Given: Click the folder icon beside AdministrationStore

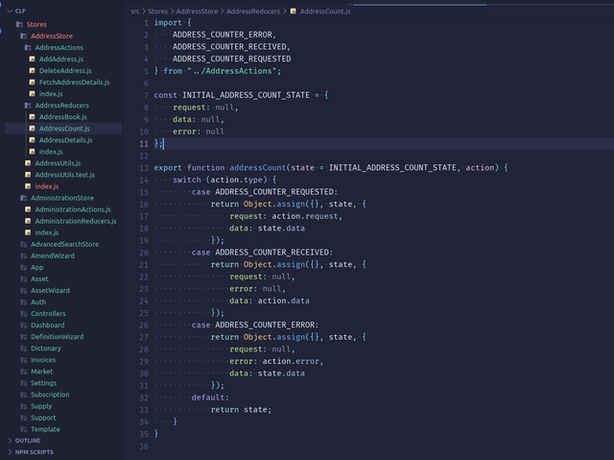Looking at the screenshot, I should (x=23, y=198).
